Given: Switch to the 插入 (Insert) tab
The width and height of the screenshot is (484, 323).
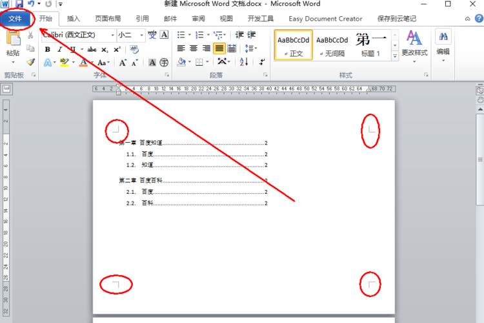Looking at the screenshot, I should click(74, 19).
